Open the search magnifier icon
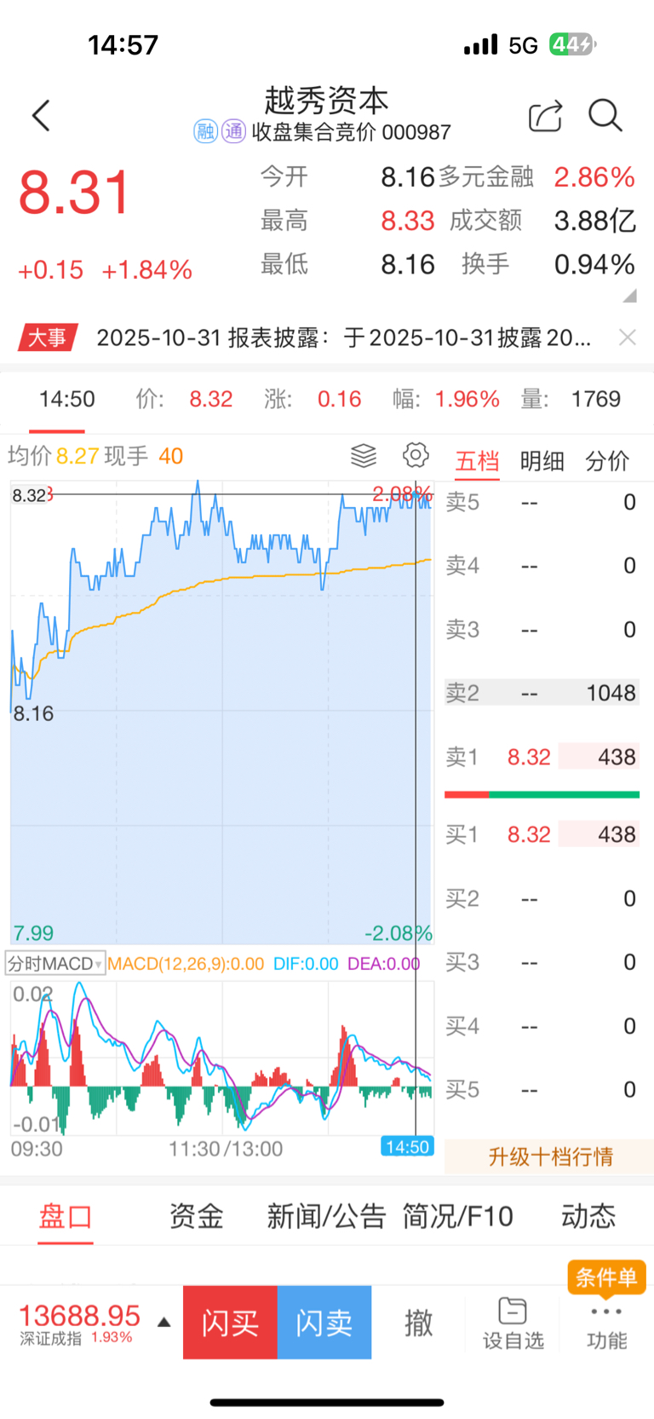Image resolution: width=654 pixels, height=1419 pixels. [x=605, y=116]
